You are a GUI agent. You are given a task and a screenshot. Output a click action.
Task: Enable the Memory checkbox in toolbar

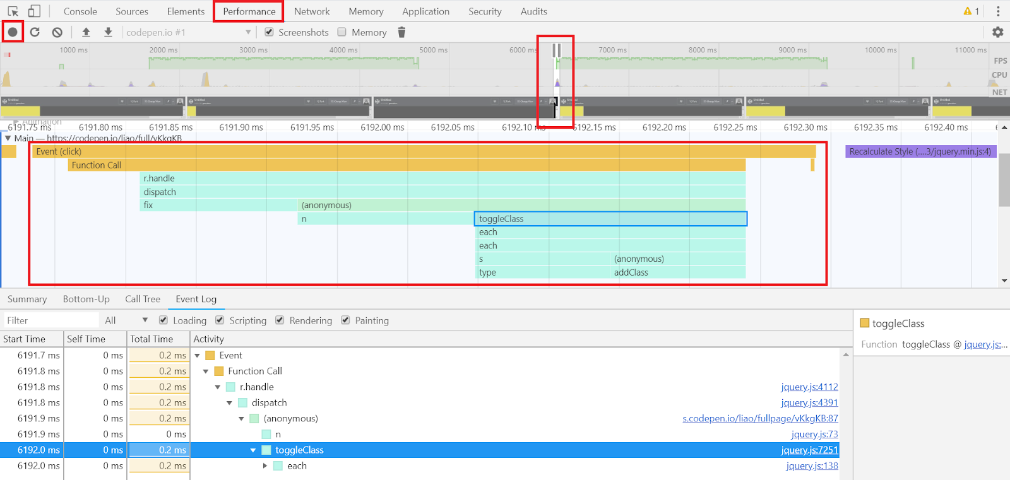pyautogui.click(x=342, y=32)
